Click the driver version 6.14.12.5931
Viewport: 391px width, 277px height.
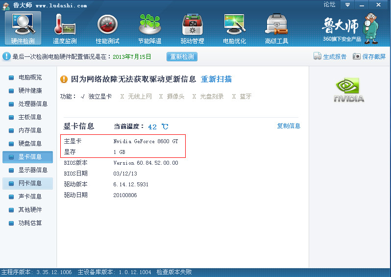[x=131, y=184]
